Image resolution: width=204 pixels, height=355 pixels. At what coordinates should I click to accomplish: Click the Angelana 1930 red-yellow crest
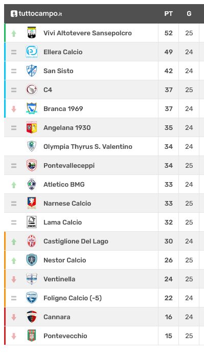coord(32,127)
